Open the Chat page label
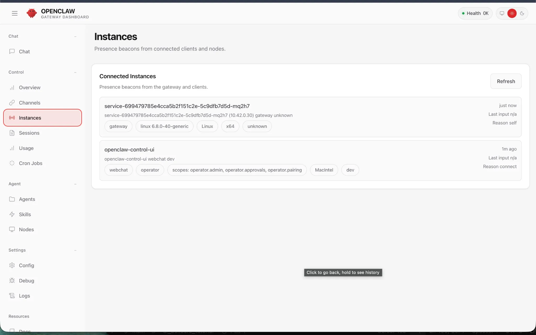The height and width of the screenshot is (335, 536). (x=24, y=52)
